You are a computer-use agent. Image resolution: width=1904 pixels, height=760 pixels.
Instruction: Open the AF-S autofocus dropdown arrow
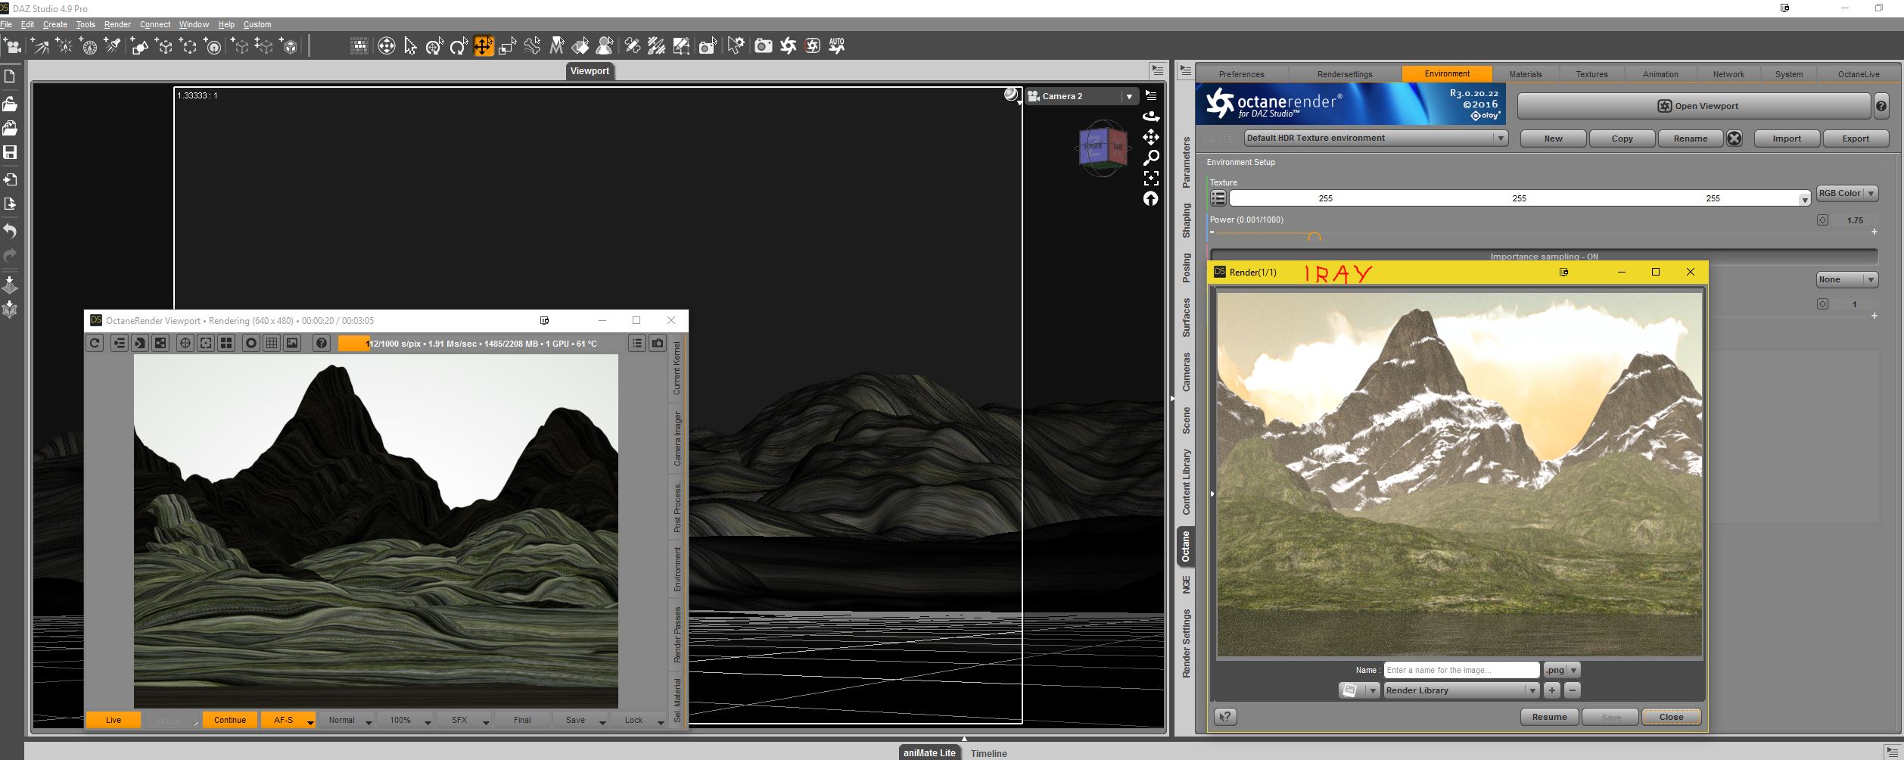[310, 721]
